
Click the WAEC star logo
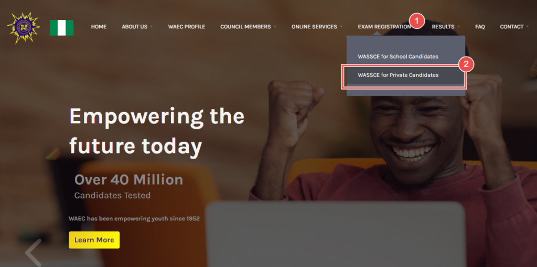point(24,28)
